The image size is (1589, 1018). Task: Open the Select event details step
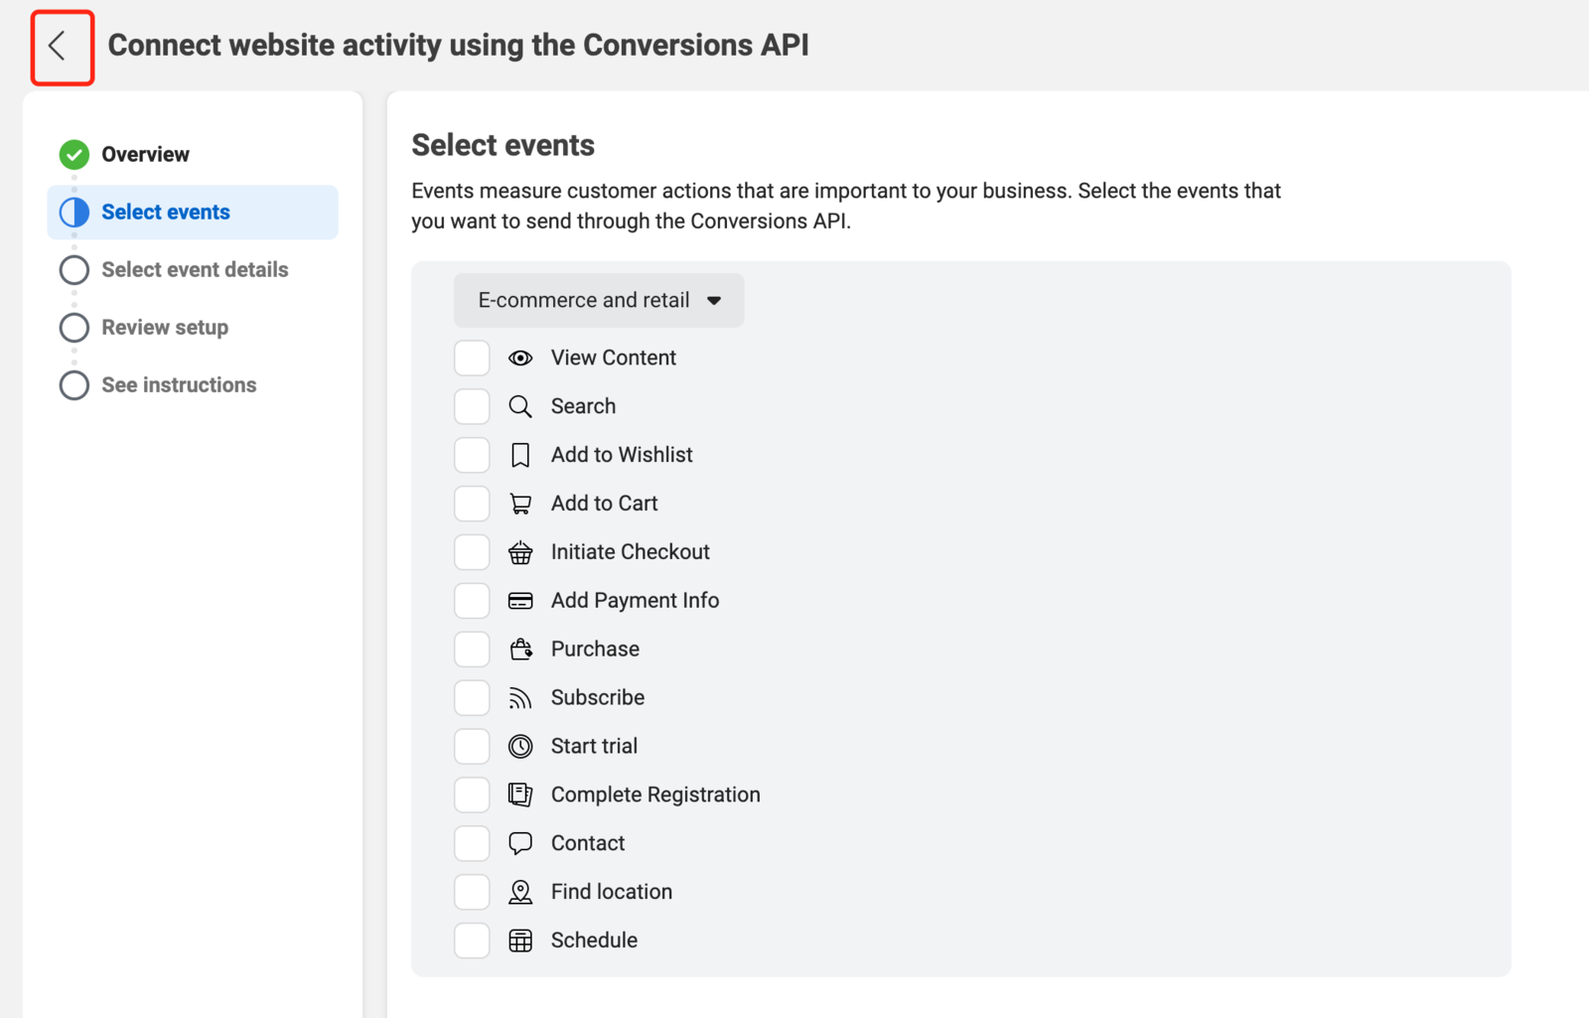pyautogui.click(x=195, y=270)
